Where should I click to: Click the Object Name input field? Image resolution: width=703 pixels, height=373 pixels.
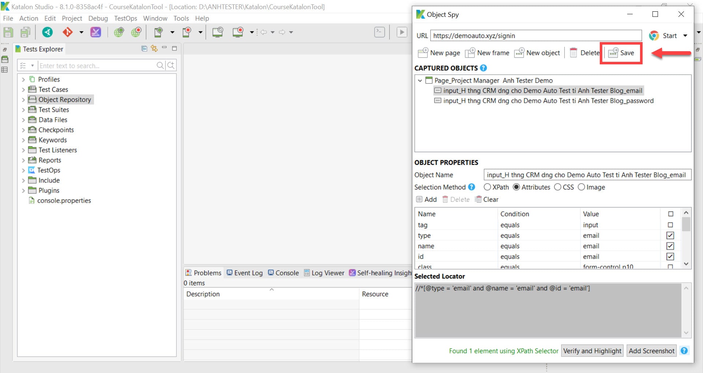coord(587,175)
